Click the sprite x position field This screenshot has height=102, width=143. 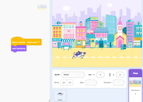(x=100, y=75)
